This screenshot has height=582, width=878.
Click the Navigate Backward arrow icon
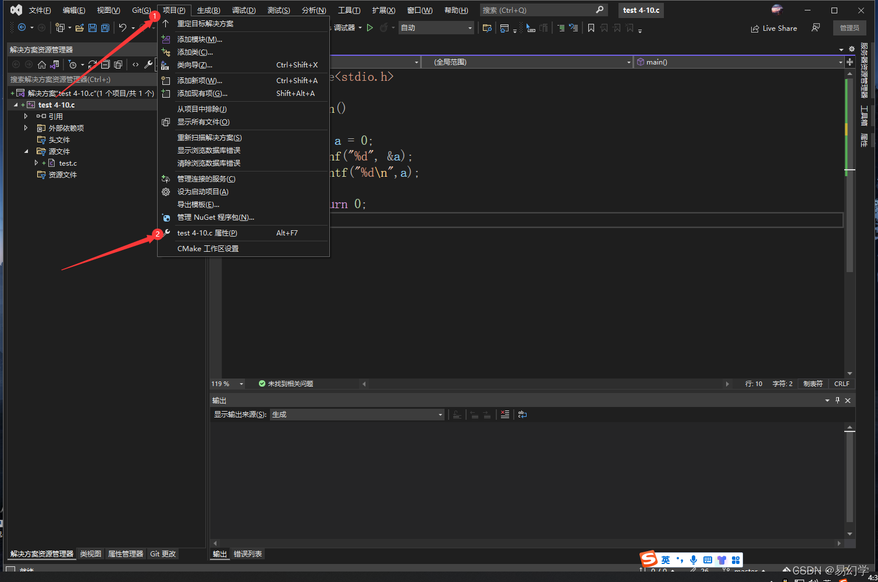tap(22, 27)
